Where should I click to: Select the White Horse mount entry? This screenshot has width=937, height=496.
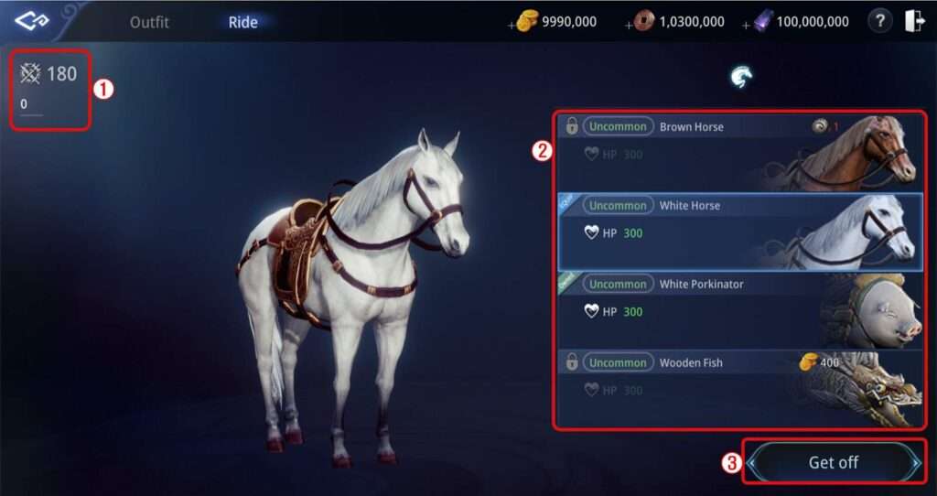[740, 232]
